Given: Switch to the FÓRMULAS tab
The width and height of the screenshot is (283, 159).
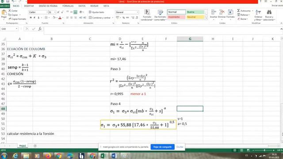Looking at the screenshot, I should click(68, 6).
